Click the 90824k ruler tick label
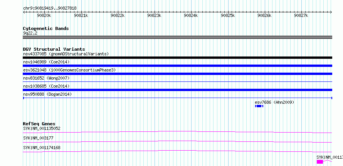The height and width of the screenshot is (166, 343). click(191, 15)
